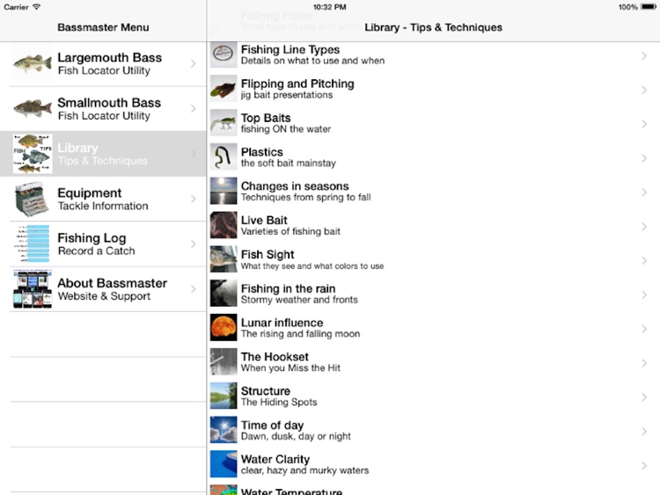The height and width of the screenshot is (495, 660).
Task: Tap 'Dawn, dusk, day or night' subtitle
Action: tap(296, 437)
